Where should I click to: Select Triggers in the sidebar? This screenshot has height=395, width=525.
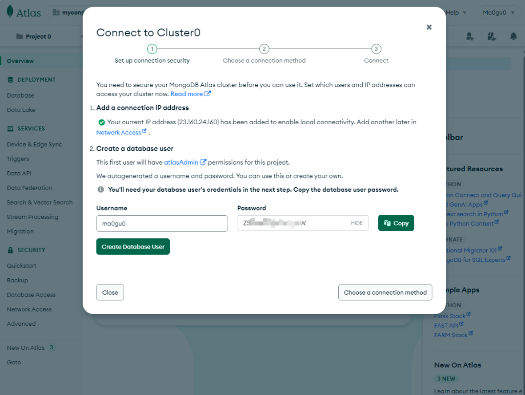(18, 159)
